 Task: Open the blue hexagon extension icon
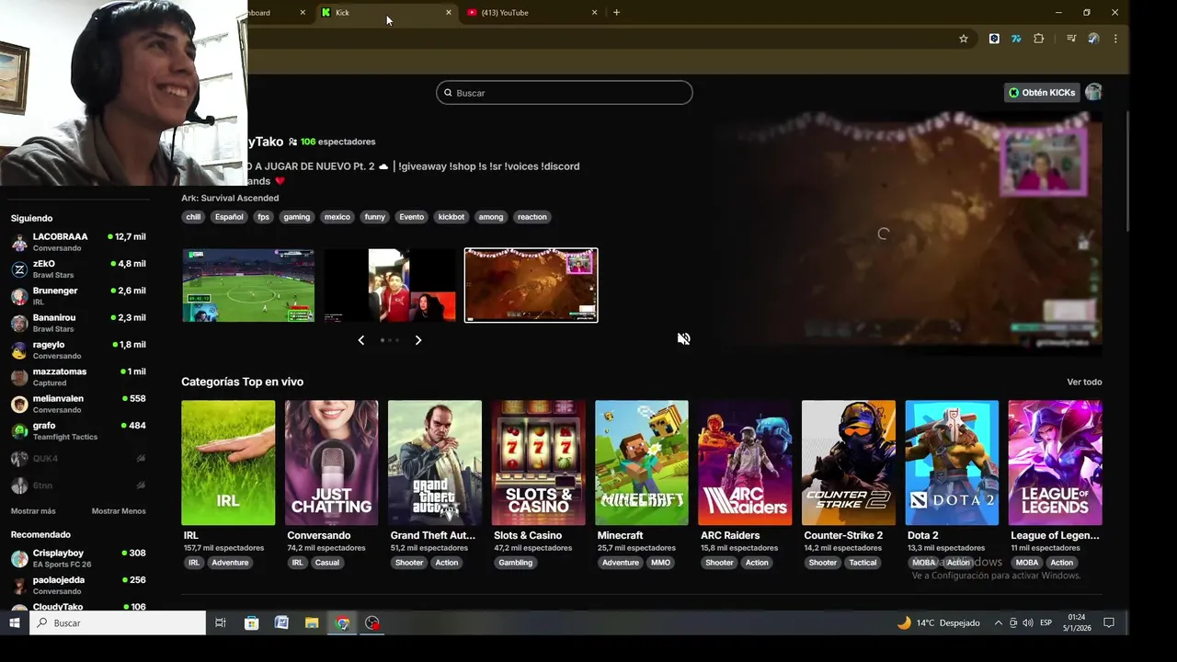994,39
